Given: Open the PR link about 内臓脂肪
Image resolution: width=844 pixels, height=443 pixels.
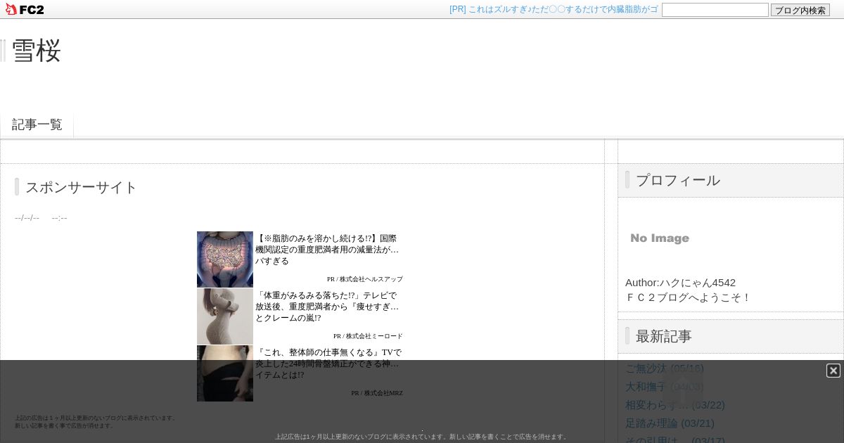Looking at the screenshot, I should 554,9.
